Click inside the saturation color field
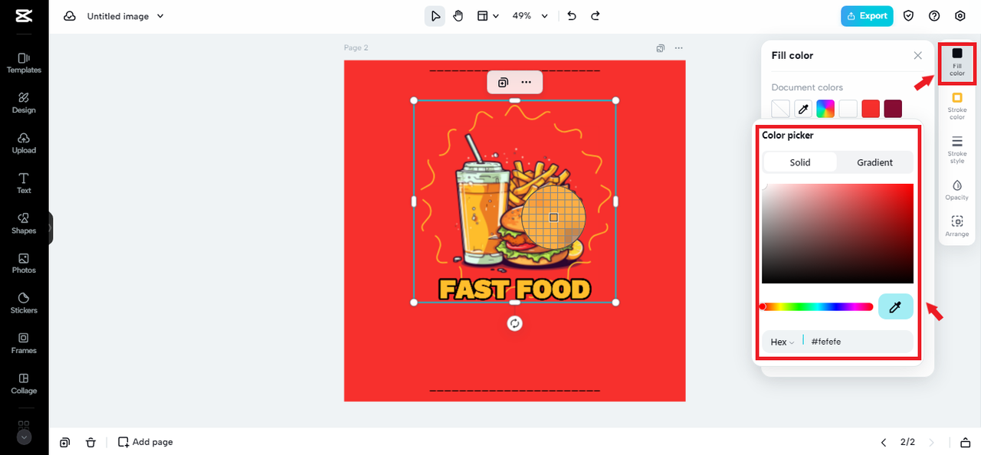 pos(838,234)
